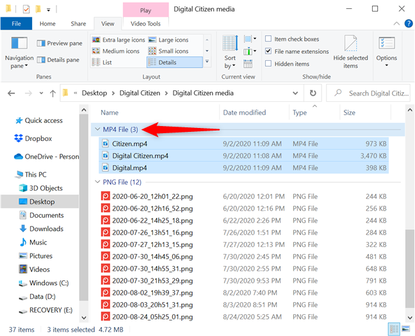
Task: Click the New folder quick access icon
Action: tap(38, 9)
